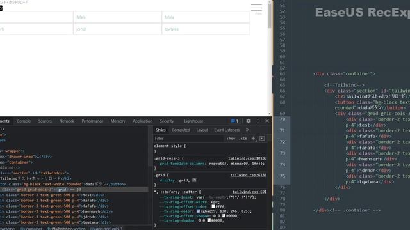Screen dimensions: 410x230
Task: Open DevTools settings gear
Action: (249, 121)
